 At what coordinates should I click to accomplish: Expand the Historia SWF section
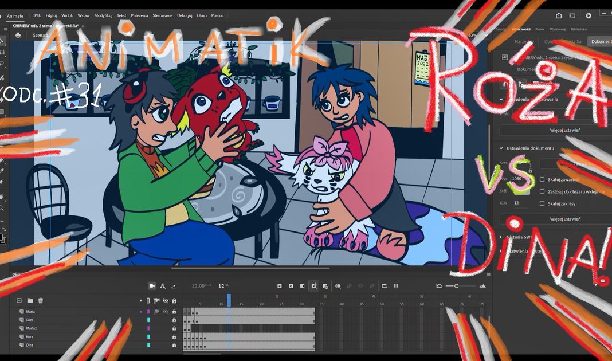(x=501, y=237)
